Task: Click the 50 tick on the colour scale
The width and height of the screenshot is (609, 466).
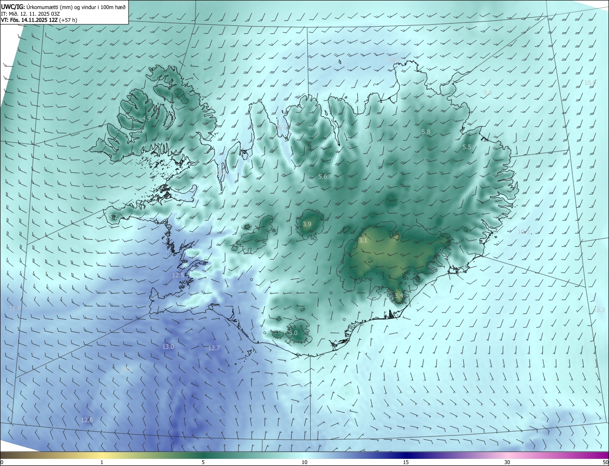Action: coord(605,462)
